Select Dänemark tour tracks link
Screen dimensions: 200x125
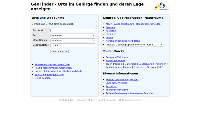[x=131, y=64]
